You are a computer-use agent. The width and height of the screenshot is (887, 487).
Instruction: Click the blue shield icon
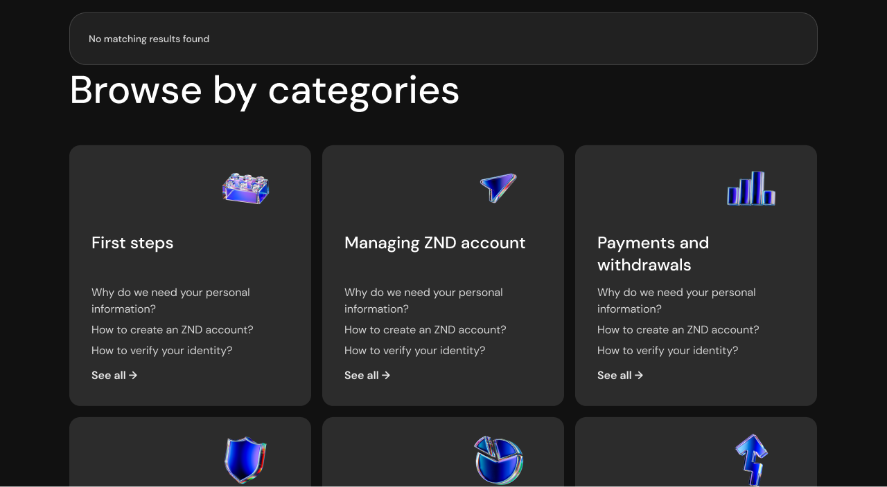(246, 460)
